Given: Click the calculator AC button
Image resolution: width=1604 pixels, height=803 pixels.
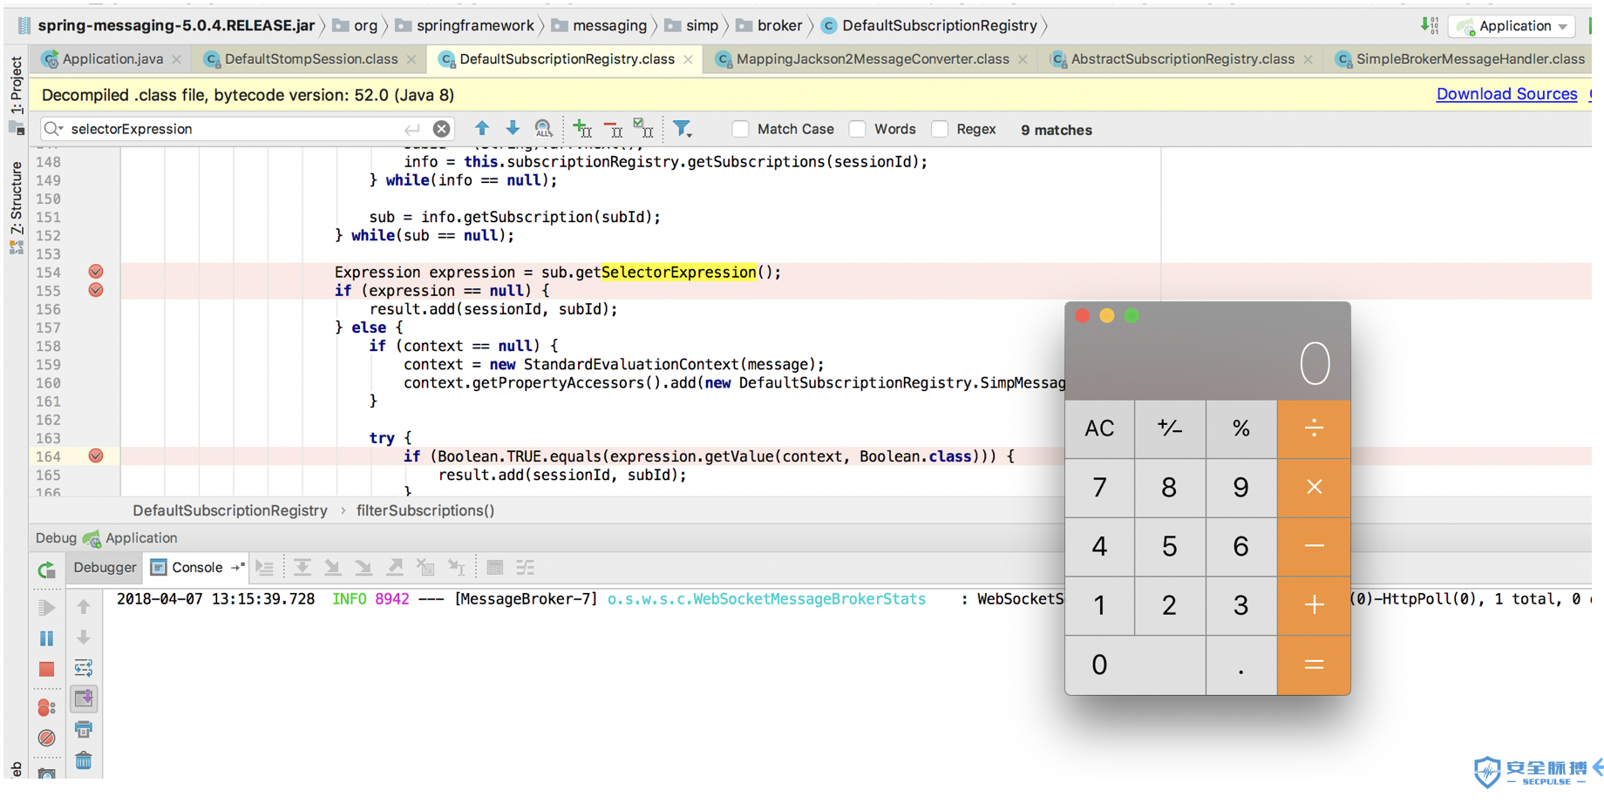Looking at the screenshot, I should point(1099,428).
